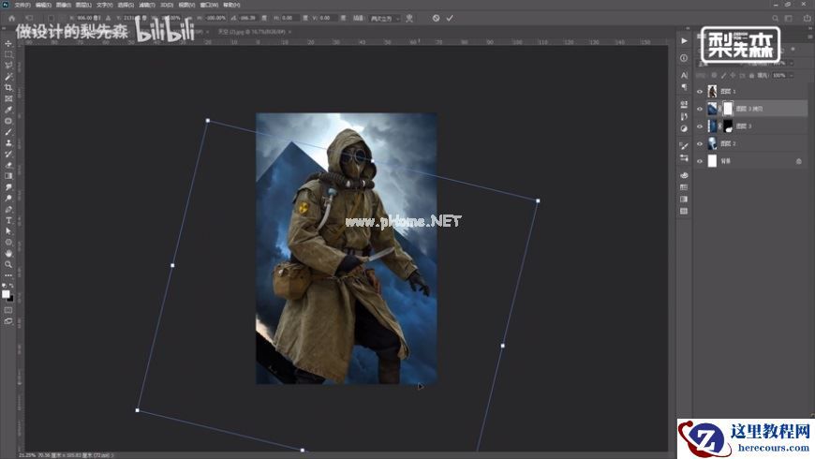Toggle warp mode icon in options bar
This screenshot has height=459, width=815.
pyautogui.click(x=409, y=18)
